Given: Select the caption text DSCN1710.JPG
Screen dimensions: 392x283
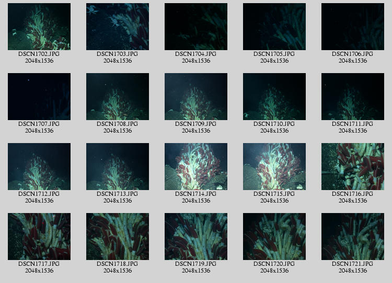Looking at the screenshot, I should tap(274, 124).
